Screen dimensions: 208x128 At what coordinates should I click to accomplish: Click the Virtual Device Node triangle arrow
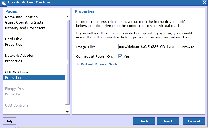[x=78, y=64]
